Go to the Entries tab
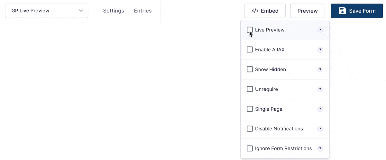 pos(143,11)
